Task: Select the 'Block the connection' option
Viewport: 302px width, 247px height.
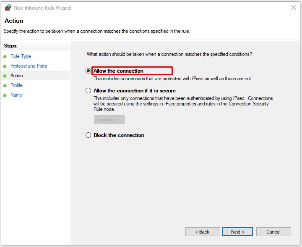Action: point(88,135)
